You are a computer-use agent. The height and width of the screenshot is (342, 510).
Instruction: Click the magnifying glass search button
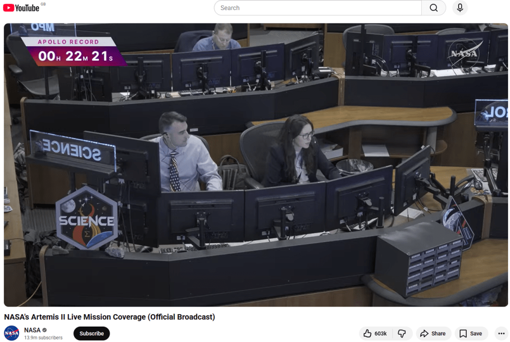coord(434,8)
